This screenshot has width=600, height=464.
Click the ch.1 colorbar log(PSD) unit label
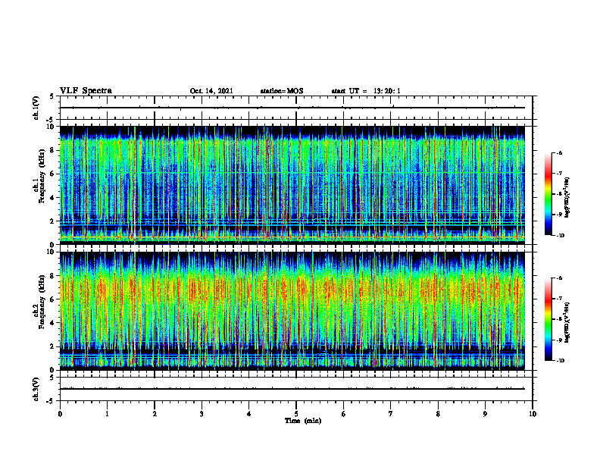567,198
